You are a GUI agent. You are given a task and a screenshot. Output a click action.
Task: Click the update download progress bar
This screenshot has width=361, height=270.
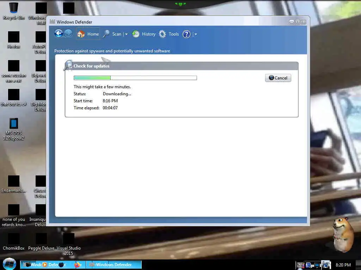coord(135,78)
